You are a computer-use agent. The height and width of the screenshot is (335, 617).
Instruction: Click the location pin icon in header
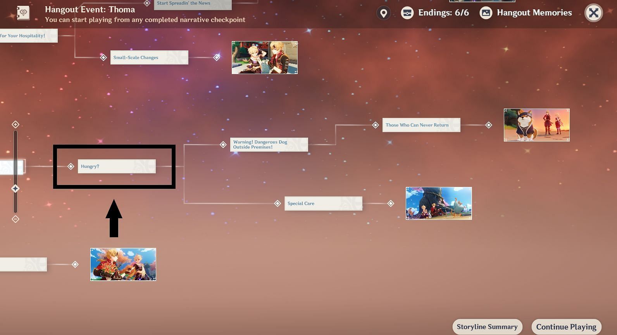pos(383,13)
